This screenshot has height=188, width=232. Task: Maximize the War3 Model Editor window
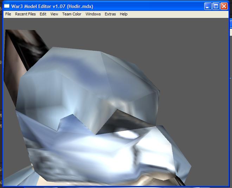coord(216,6)
